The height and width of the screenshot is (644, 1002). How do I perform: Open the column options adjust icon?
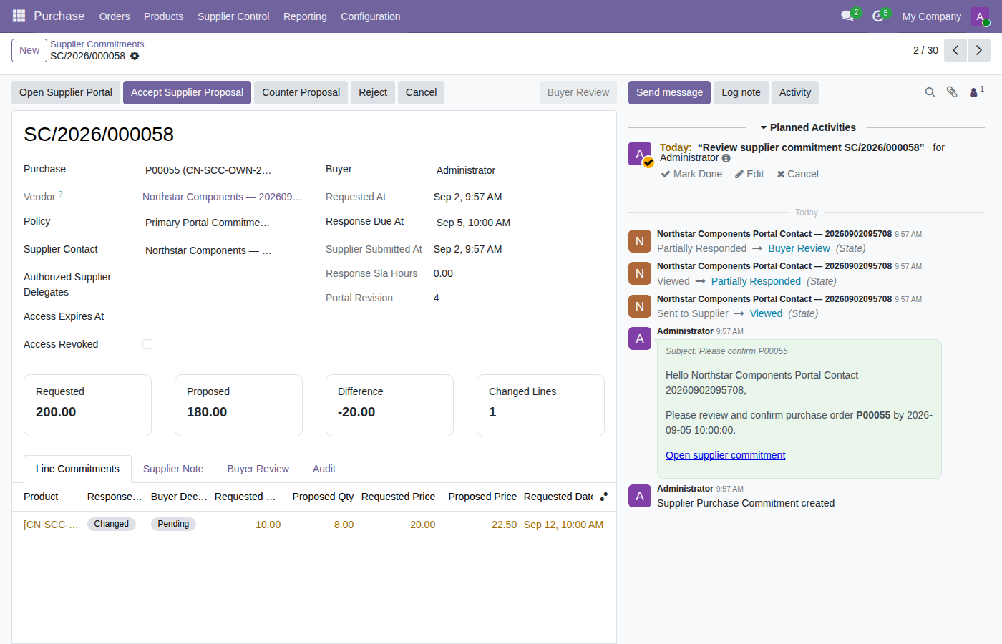pyautogui.click(x=604, y=497)
